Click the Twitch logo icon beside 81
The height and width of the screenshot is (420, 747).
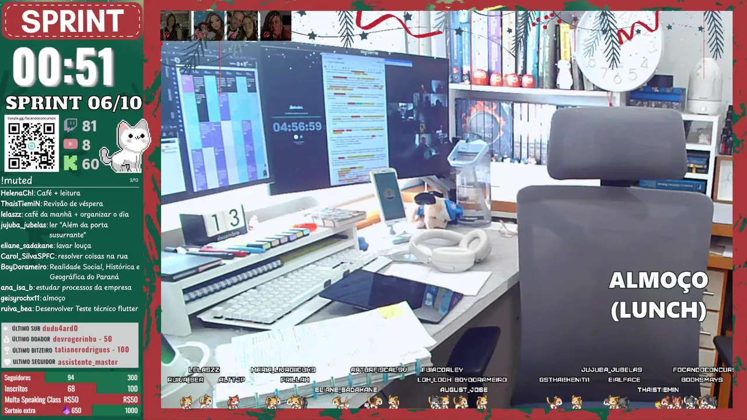pyautogui.click(x=71, y=125)
